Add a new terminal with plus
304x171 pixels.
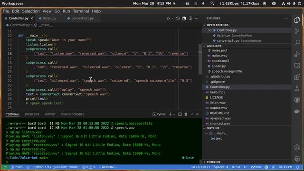point(171,114)
